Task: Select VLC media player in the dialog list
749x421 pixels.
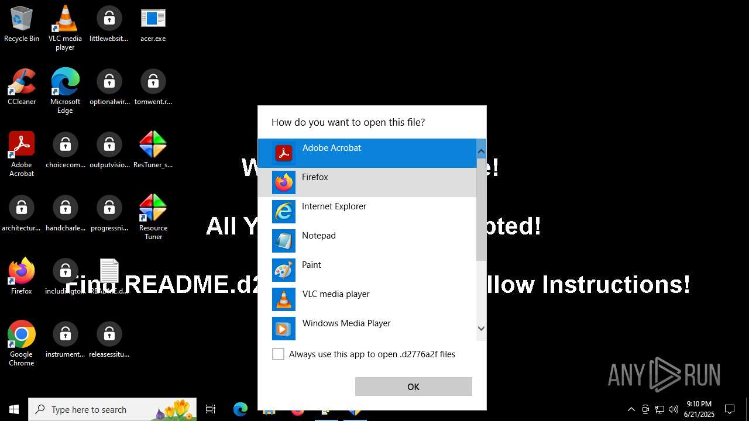Action: (367, 299)
